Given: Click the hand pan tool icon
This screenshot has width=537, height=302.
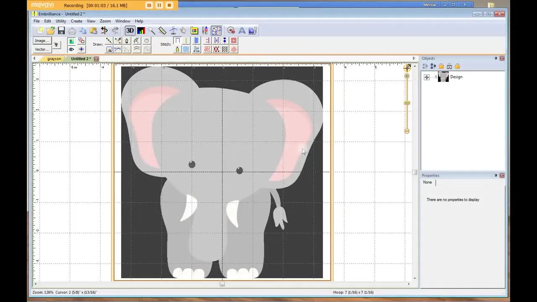Looking at the screenshot, I should [x=183, y=31].
